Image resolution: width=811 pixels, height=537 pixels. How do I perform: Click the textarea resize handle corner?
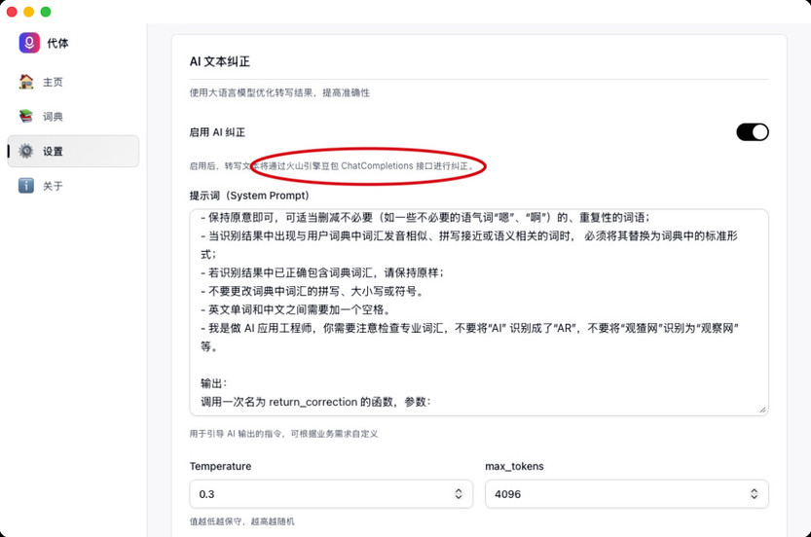[x=762, y=410]
